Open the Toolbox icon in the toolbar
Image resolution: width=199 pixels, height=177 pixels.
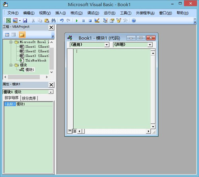point(125,21)
